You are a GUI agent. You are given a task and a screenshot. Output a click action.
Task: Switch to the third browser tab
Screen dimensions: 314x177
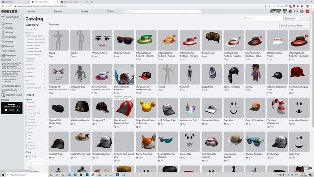click(x=74, y=2)
